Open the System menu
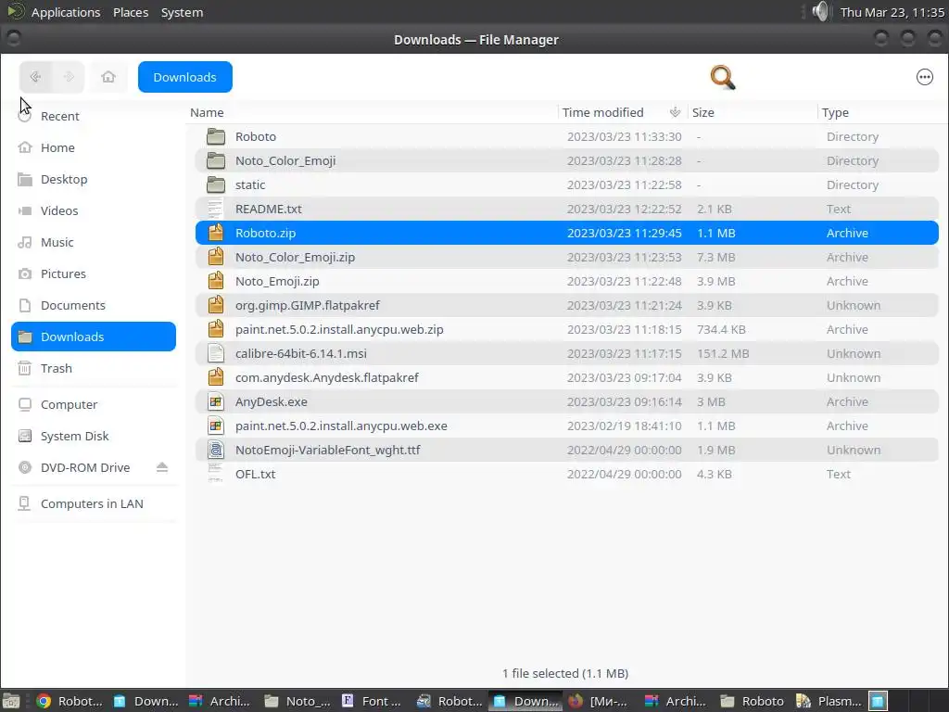The width and height of the screenshot is (949, 712). point(182,12)
